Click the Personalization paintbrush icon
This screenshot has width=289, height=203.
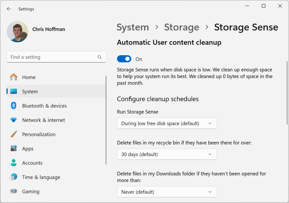13,134
